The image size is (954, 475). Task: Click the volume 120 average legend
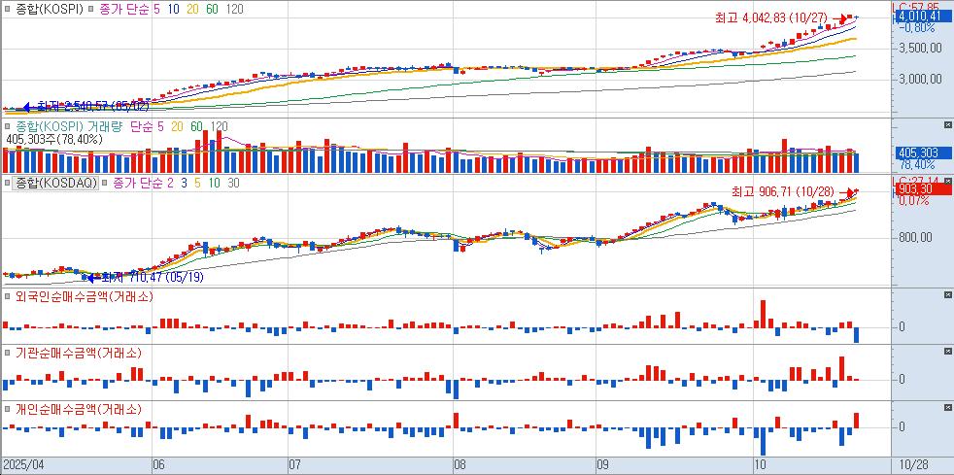coord(219,127)
